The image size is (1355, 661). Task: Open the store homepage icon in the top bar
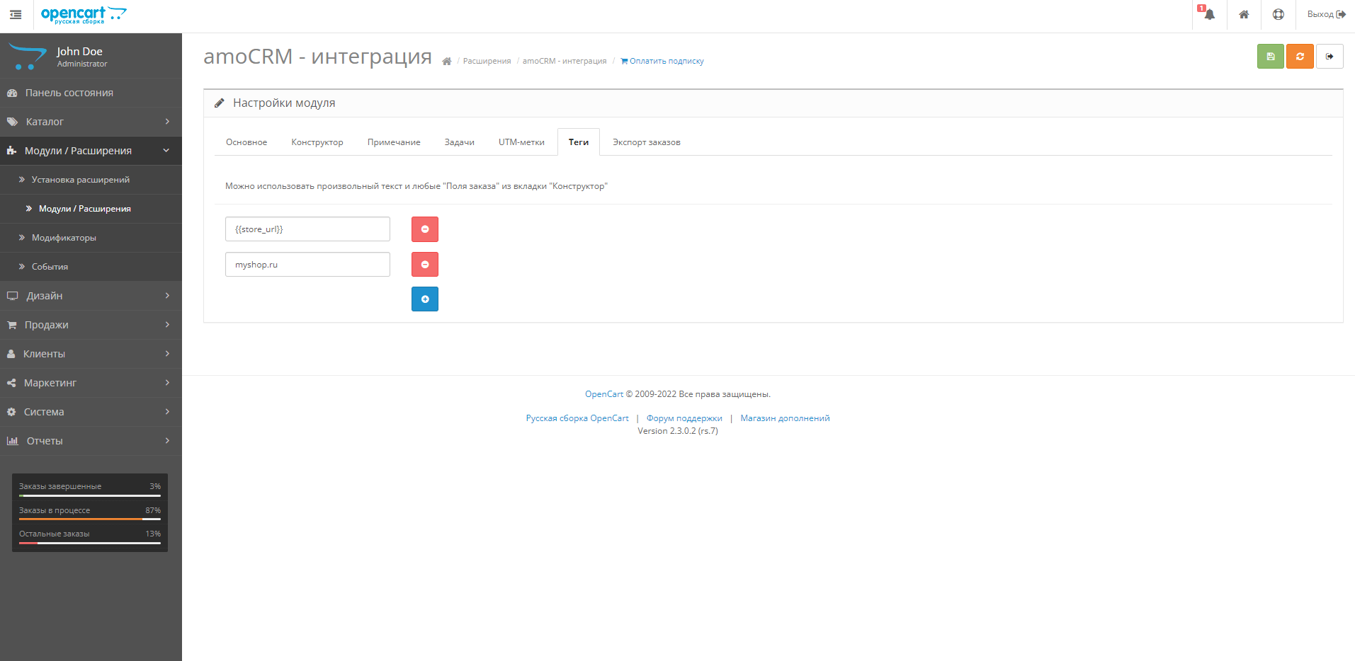[1243, 15]
